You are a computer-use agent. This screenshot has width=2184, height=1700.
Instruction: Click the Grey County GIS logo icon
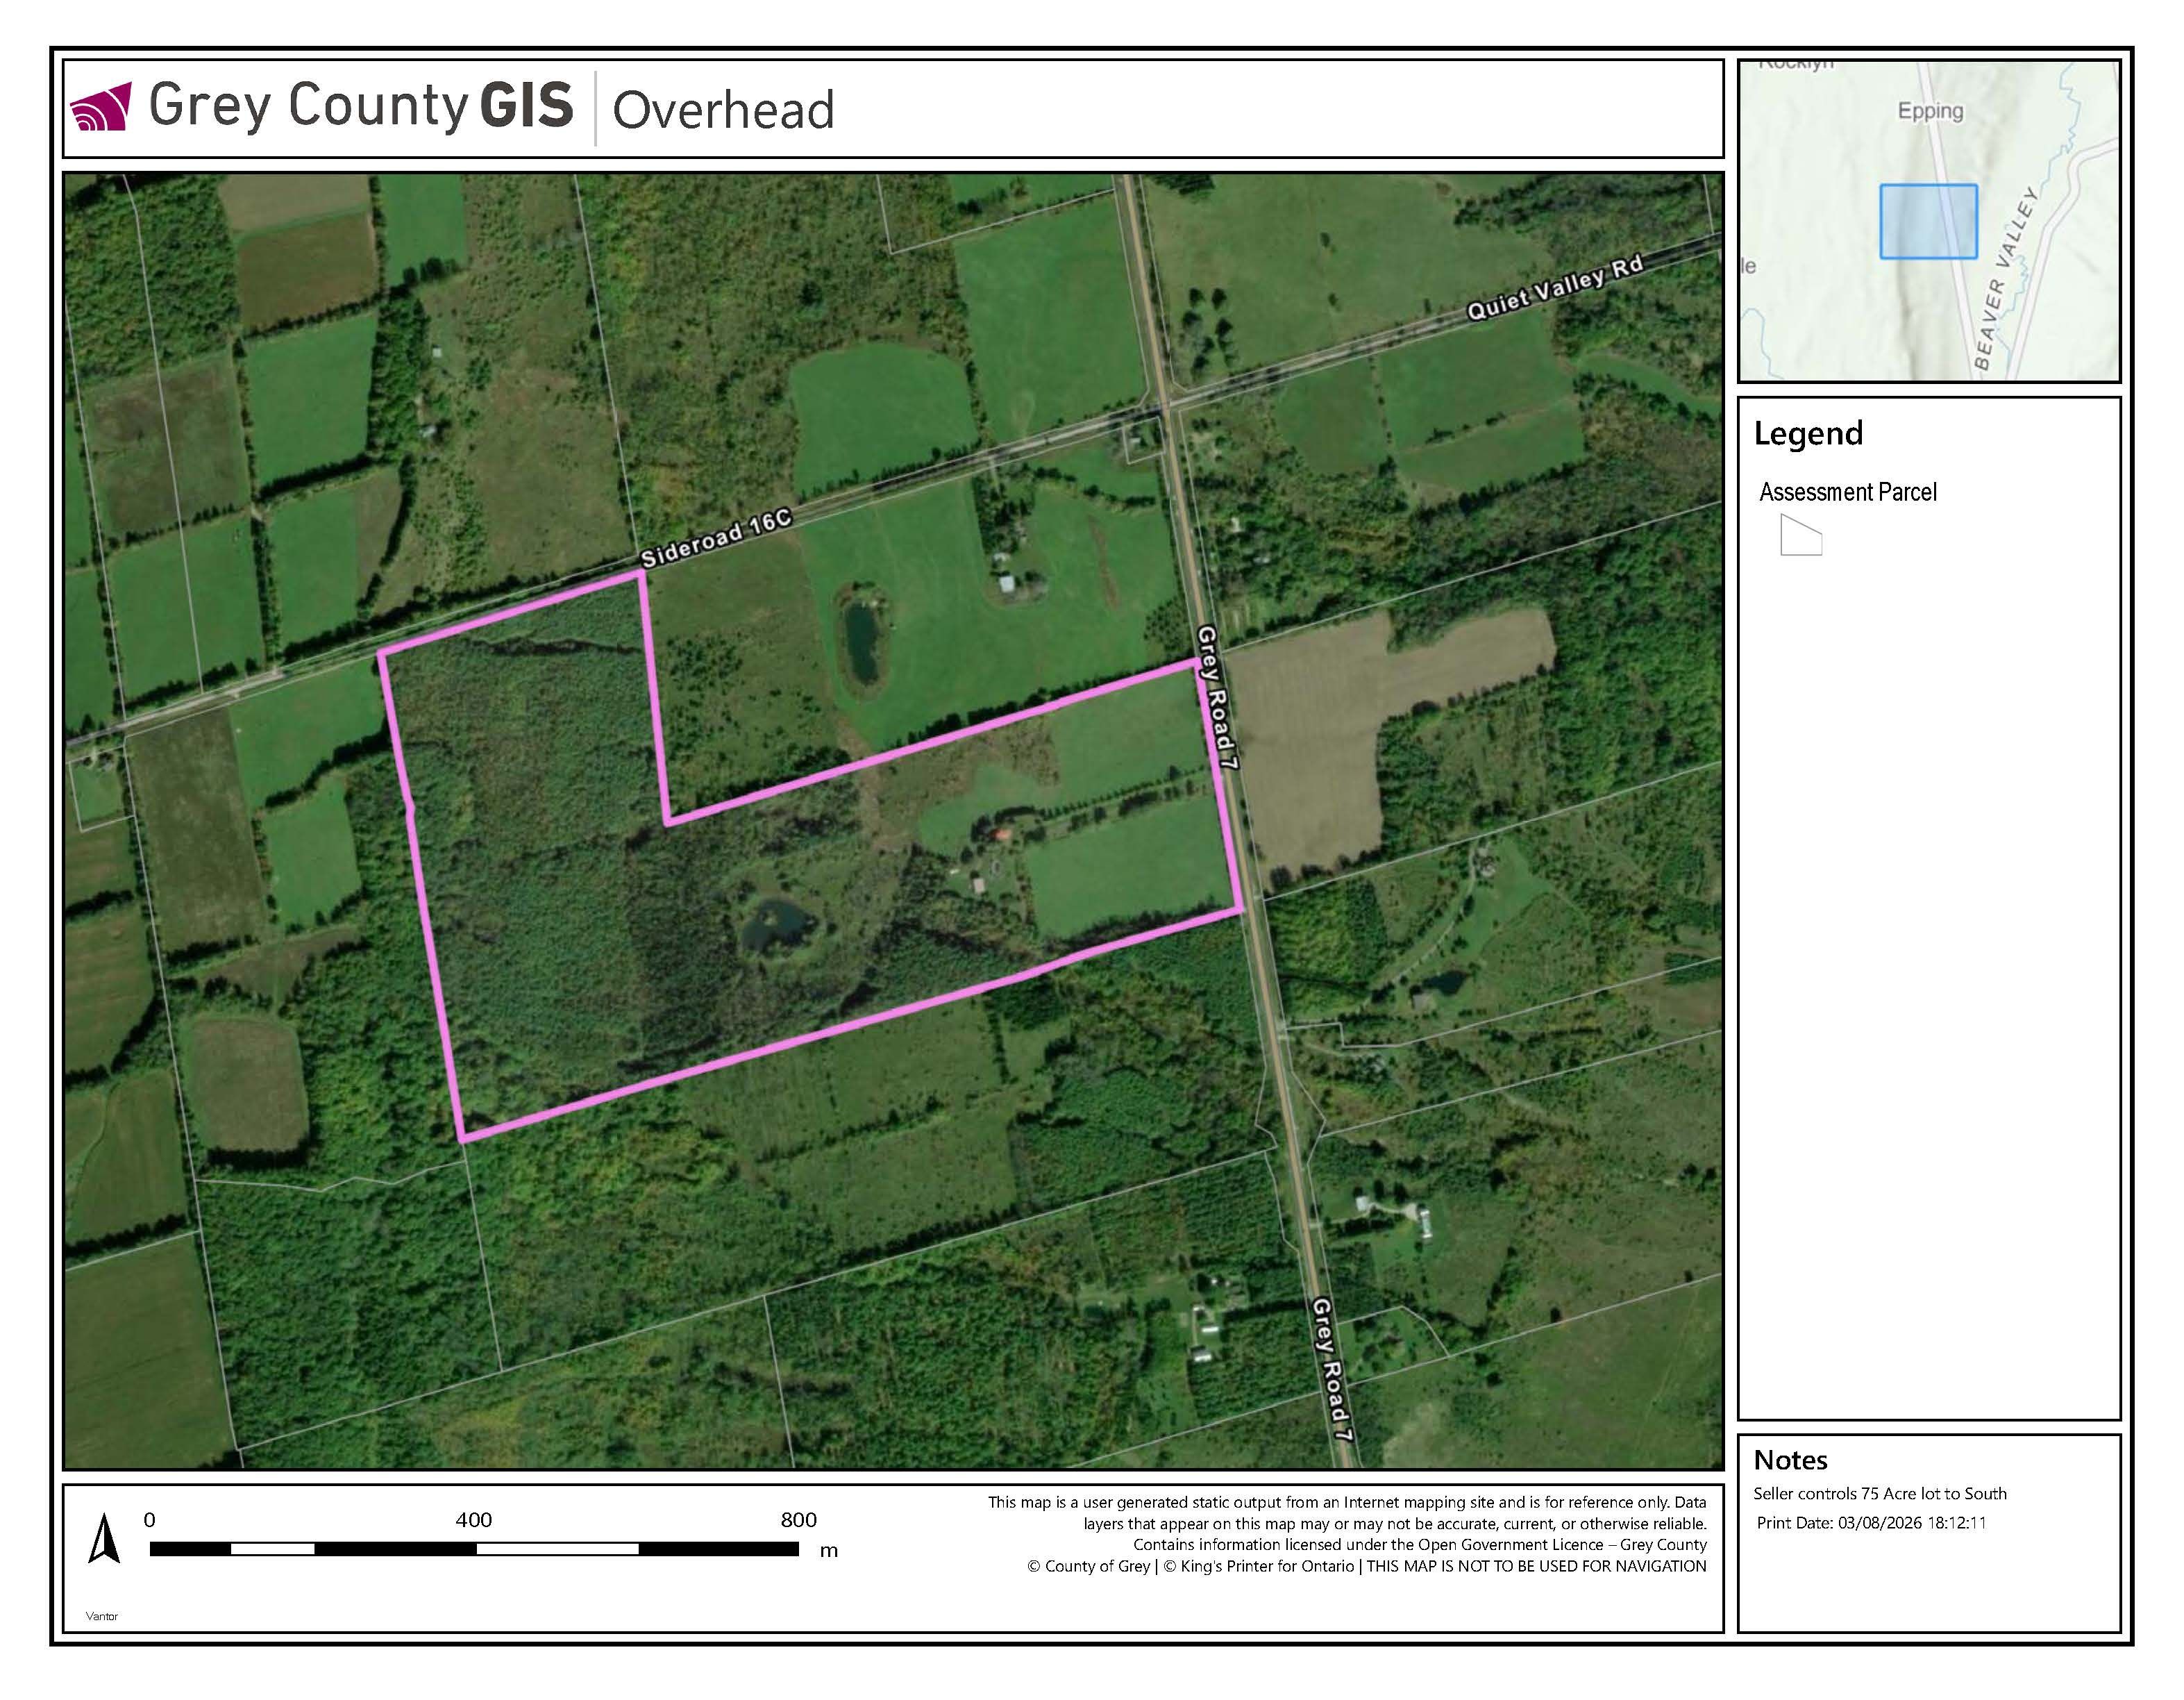[100, 107]
